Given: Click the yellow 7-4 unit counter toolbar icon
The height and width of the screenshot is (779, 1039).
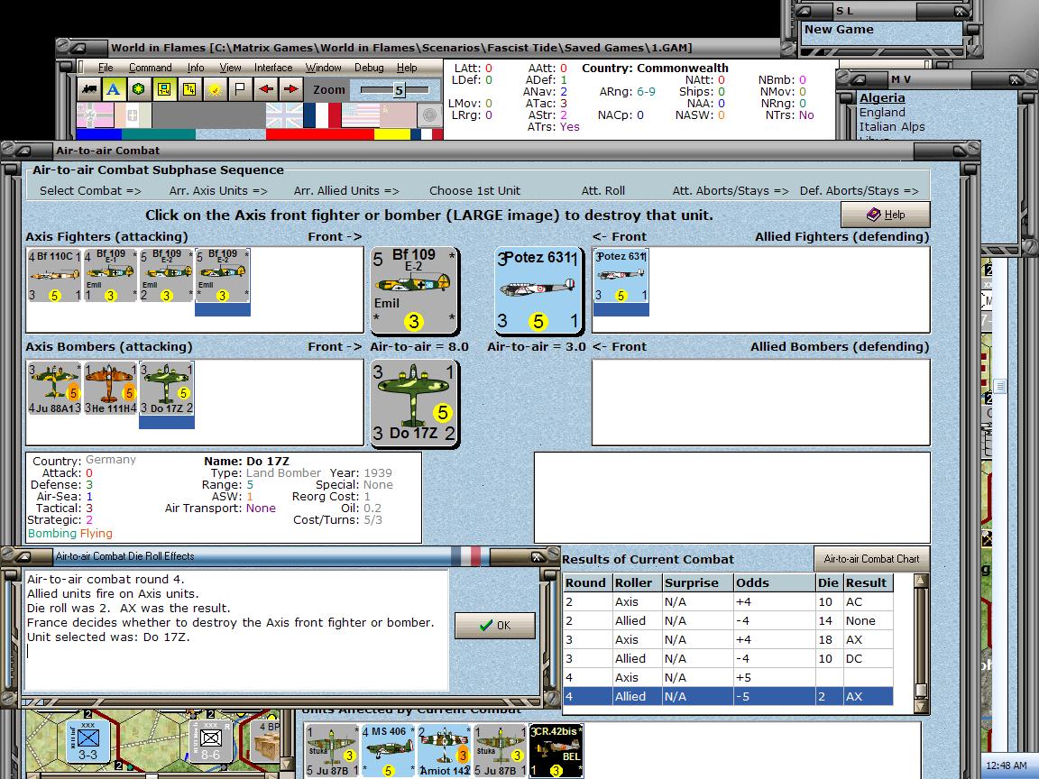Looking at the screenshot, I should [188, 88].
